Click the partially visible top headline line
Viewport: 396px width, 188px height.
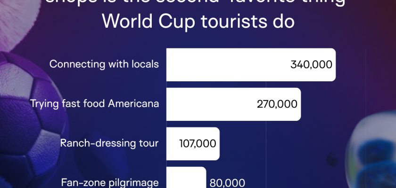click(x=195, y=2)
